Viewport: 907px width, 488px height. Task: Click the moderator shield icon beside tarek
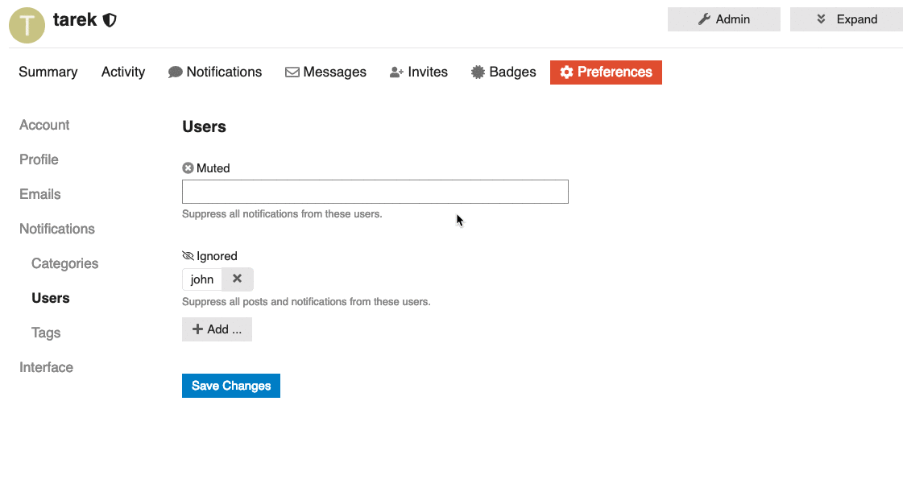tap(110, 20)
